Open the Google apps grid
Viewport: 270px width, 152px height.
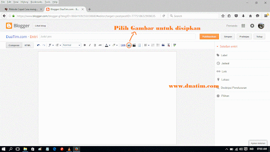click(243, 26)
